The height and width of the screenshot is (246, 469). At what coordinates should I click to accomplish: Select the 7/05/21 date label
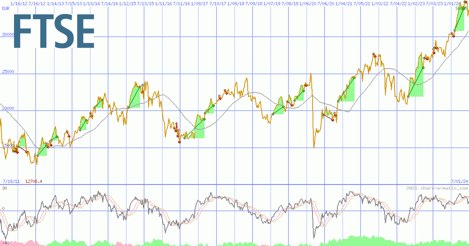coord(362,4)
